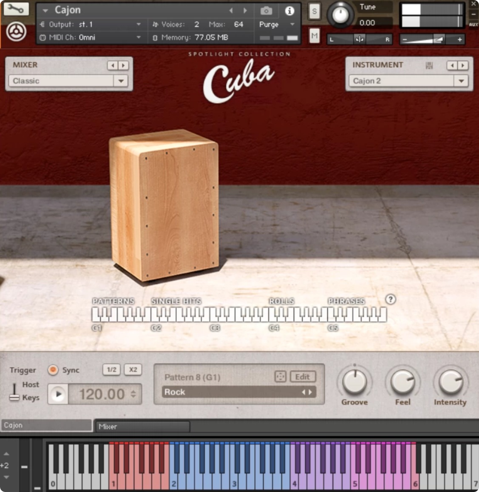Open the pattern editor with Edit
Image resolution: width=479 pixels, height=492 pixels.
(x=303, y=376)
